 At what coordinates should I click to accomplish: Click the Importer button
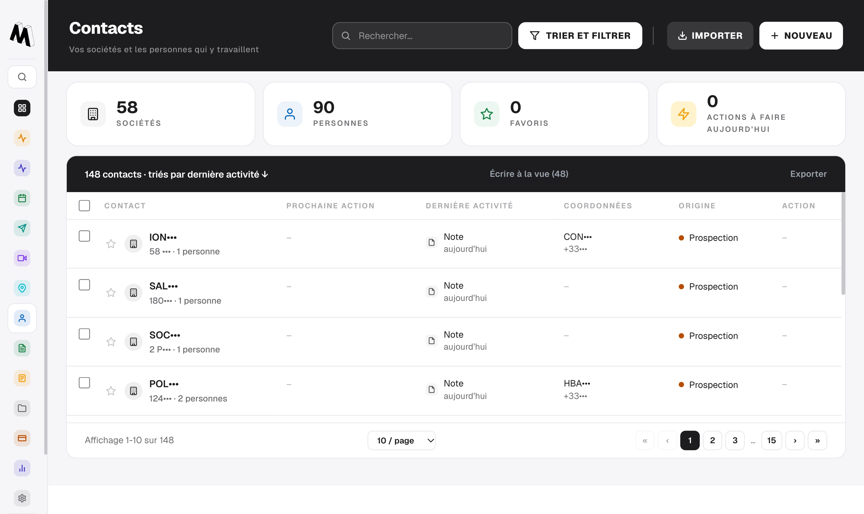coord(710,36)
